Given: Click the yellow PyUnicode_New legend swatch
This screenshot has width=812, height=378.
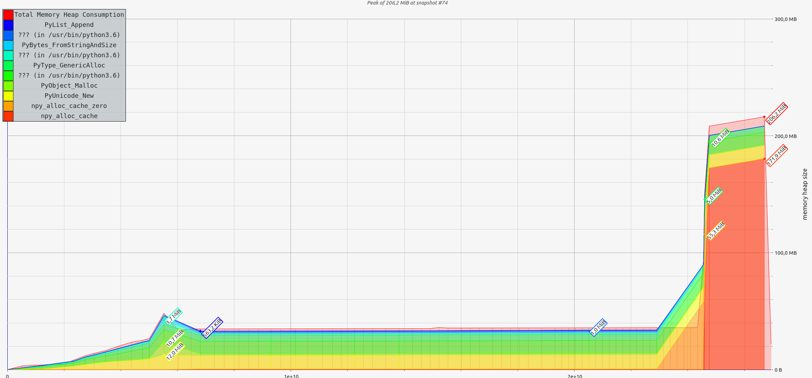Looking at the screenshot, I should click(8, 96).
